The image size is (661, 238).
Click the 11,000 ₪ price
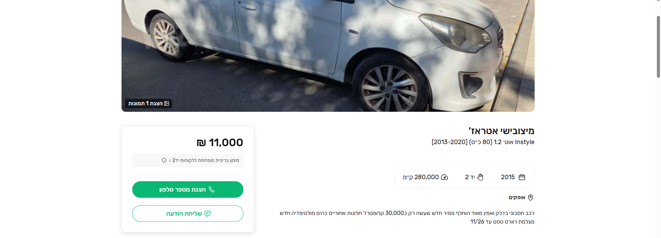pos(220,142)
